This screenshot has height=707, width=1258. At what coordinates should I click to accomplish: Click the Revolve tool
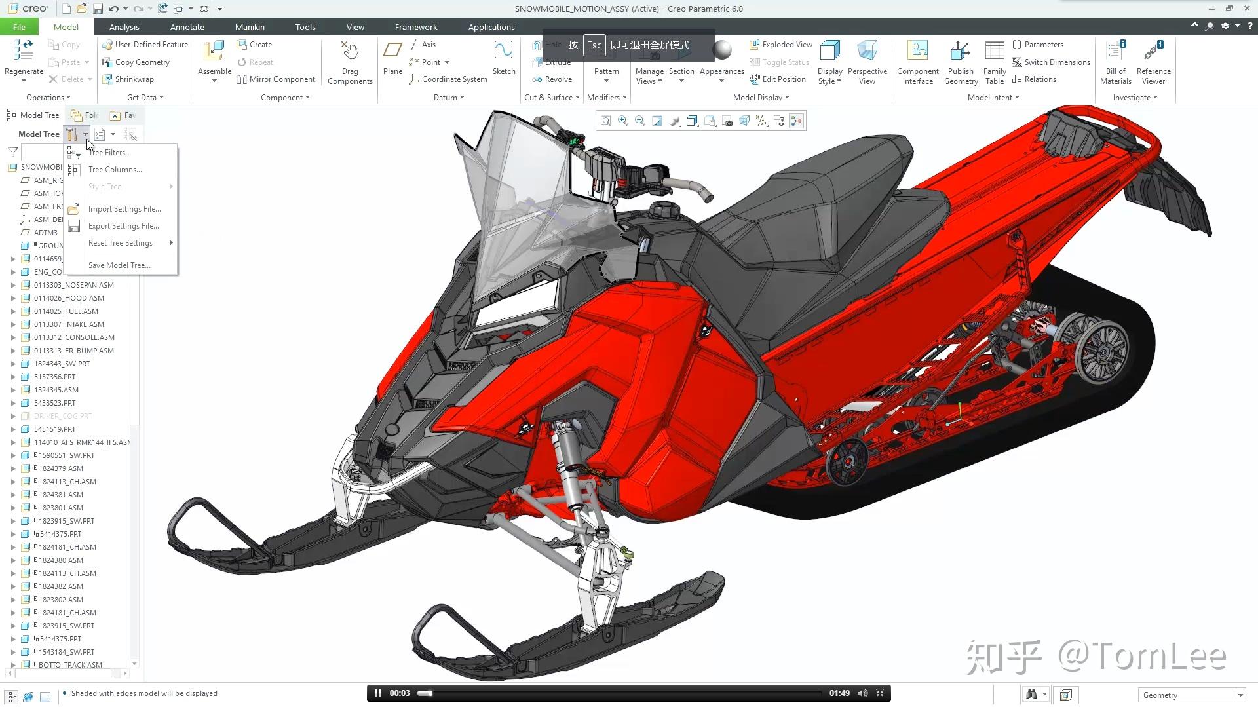(x=552, y=79)
